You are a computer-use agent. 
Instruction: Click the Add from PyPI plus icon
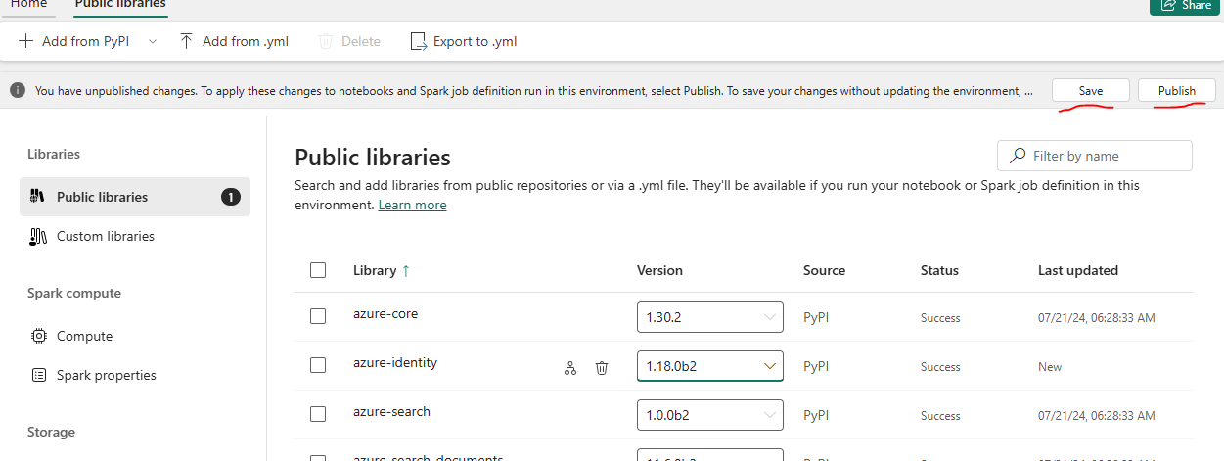tap(25, 41)
